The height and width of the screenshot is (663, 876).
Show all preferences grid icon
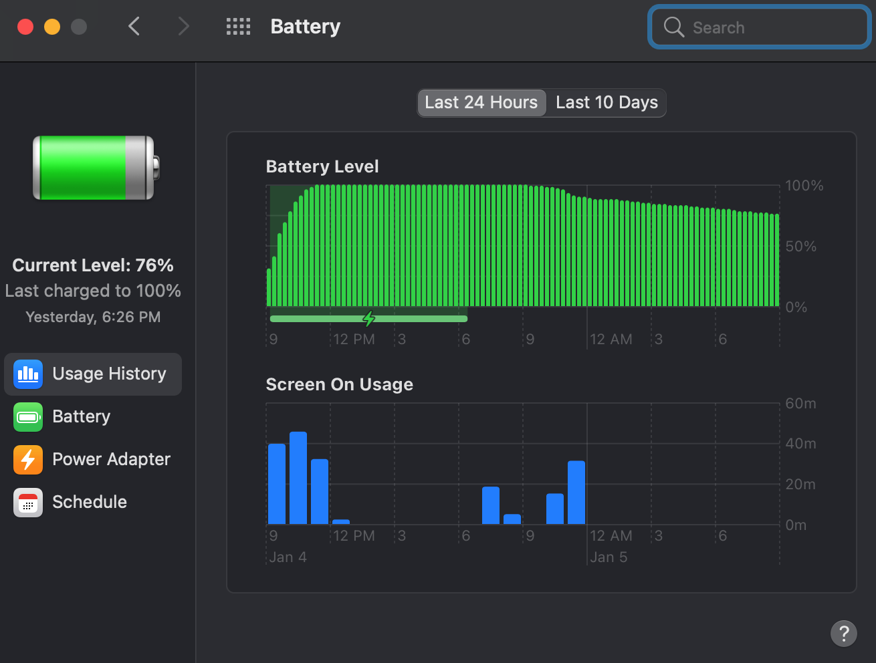coord(238,27)
